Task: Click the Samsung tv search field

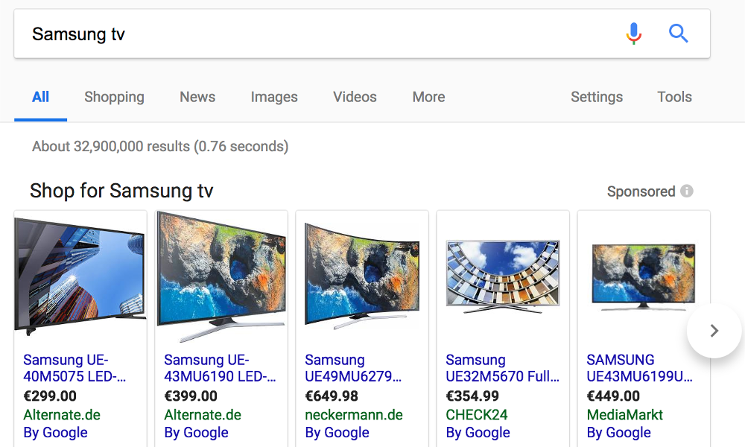Action: [x=313, y=34]
